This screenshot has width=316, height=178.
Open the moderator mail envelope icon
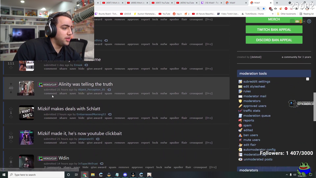pyautogui.click(x=240, y=96)
